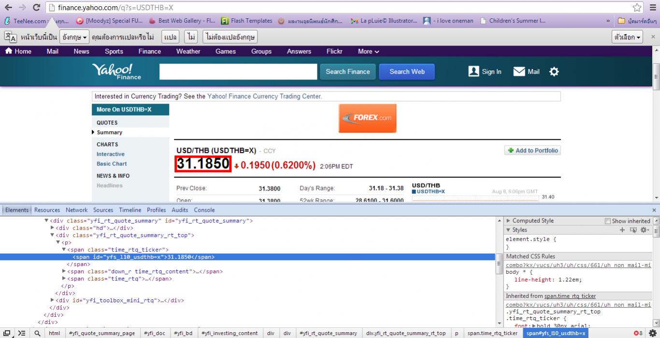This screenshot has width=660, height=338.
Task: Open the bookmarks folder icon on bookmarks bar
Action: click(x=621, y=21)
